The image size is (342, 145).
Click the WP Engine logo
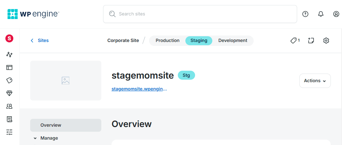pyautogui.click(x=33, y=14)
